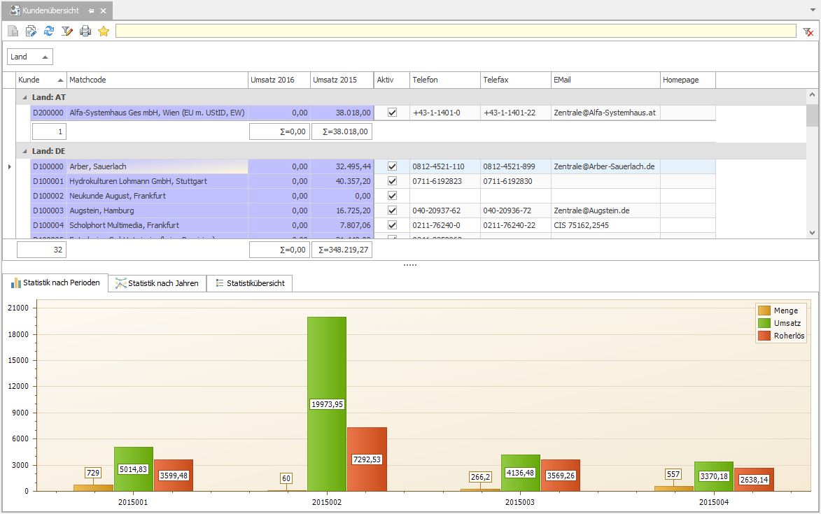Click the Umsatz 2016 column header
Screen dimensions: 821x514
tap(279, 80)
